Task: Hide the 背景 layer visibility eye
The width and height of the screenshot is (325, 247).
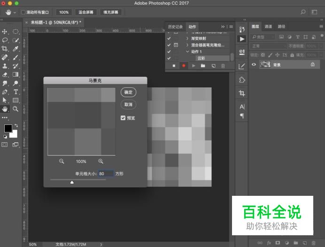Action: click(x=254, y=64)
